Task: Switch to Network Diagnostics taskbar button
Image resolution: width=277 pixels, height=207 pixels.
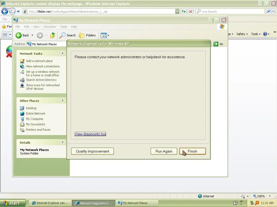Action: [x=94, y=203]
